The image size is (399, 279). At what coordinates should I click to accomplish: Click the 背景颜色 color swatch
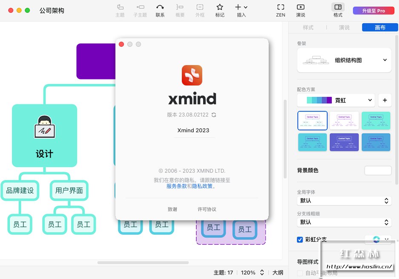click(x=378, y=170)
